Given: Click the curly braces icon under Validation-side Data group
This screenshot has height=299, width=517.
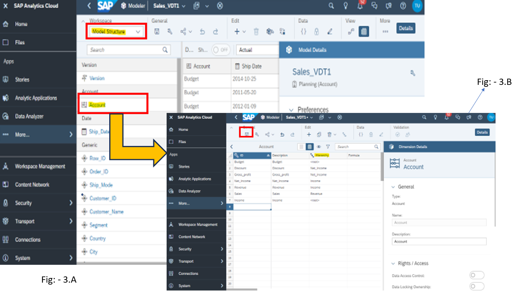Looking at the screenshot, I should click(361, 134).
